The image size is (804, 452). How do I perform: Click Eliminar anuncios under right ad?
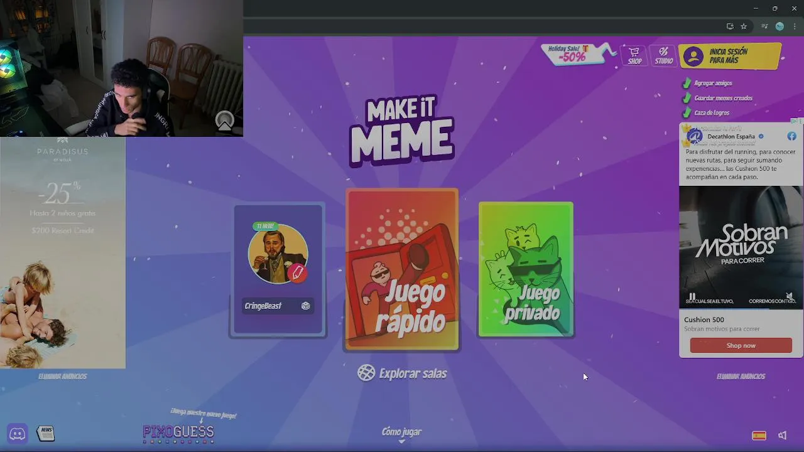pyautogui.click(x=741, y=377)
